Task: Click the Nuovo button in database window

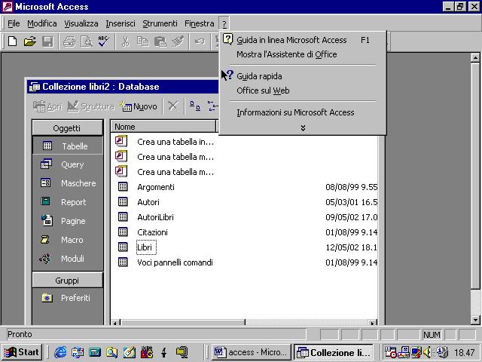Action: 139,106
